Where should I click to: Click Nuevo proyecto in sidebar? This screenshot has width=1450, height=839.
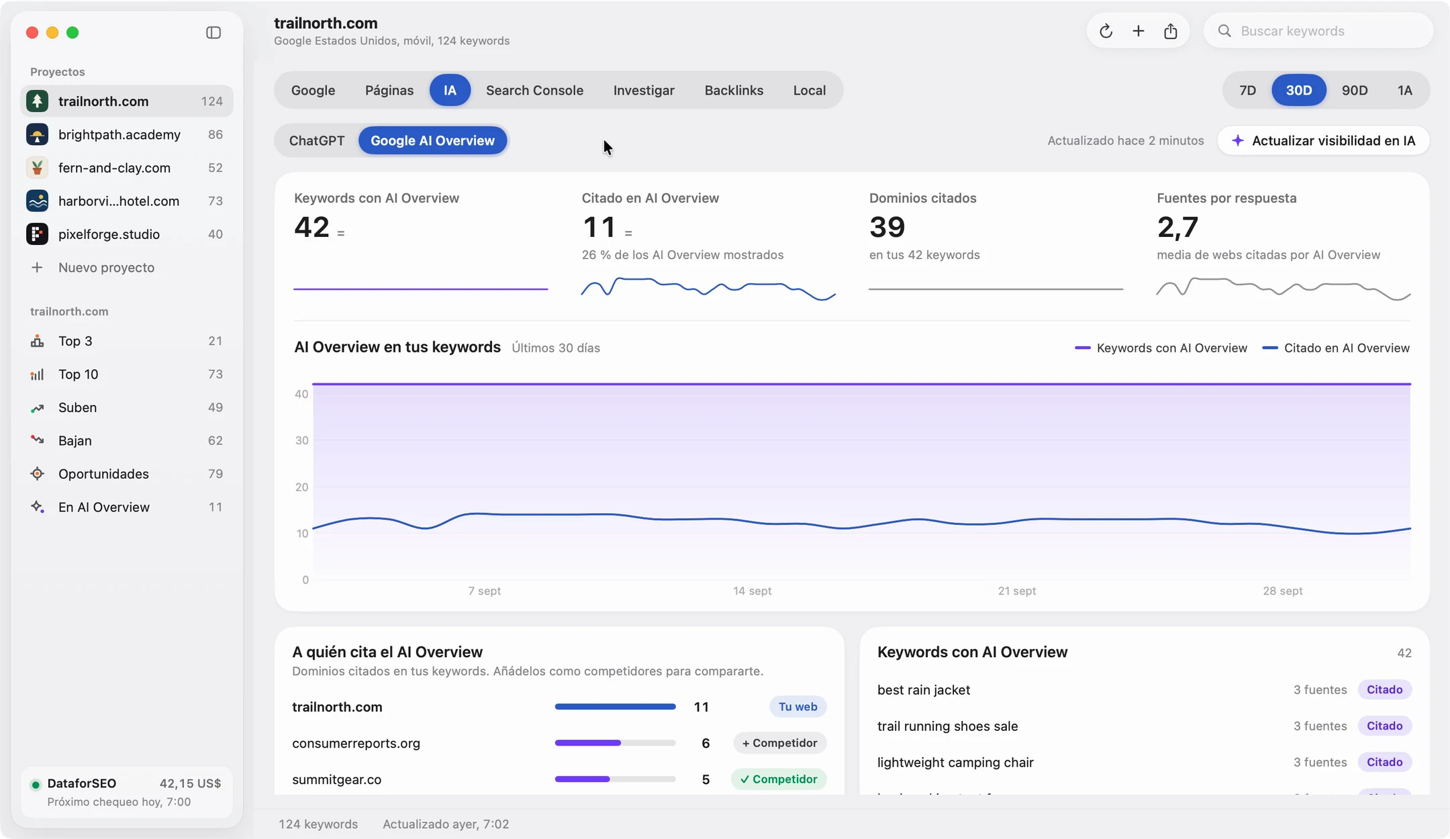[126, 267]
